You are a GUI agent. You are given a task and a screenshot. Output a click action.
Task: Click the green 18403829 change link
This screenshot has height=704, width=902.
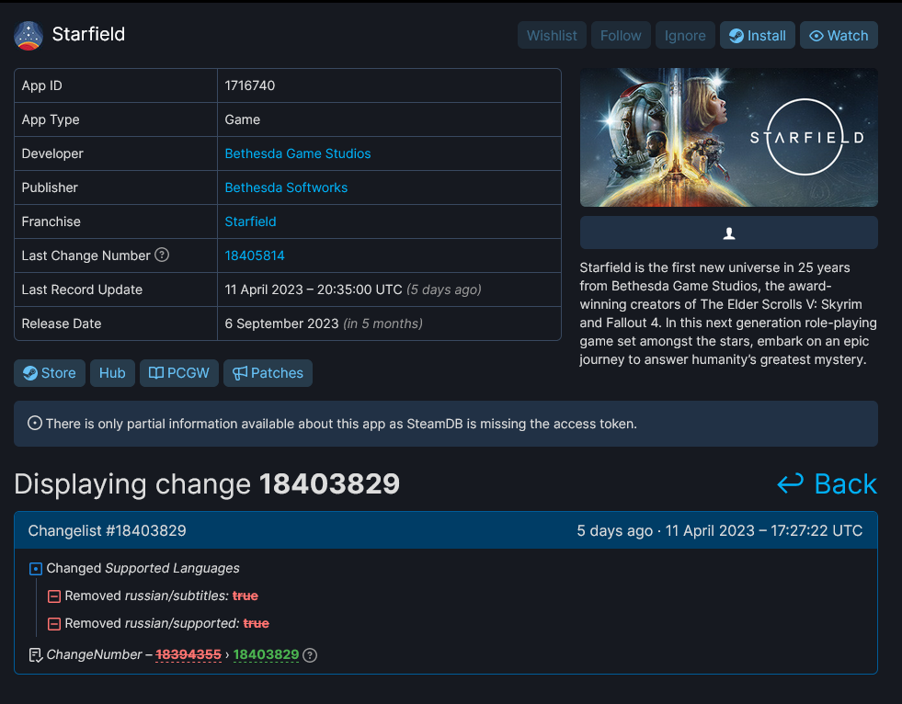(x=266, y=654)
